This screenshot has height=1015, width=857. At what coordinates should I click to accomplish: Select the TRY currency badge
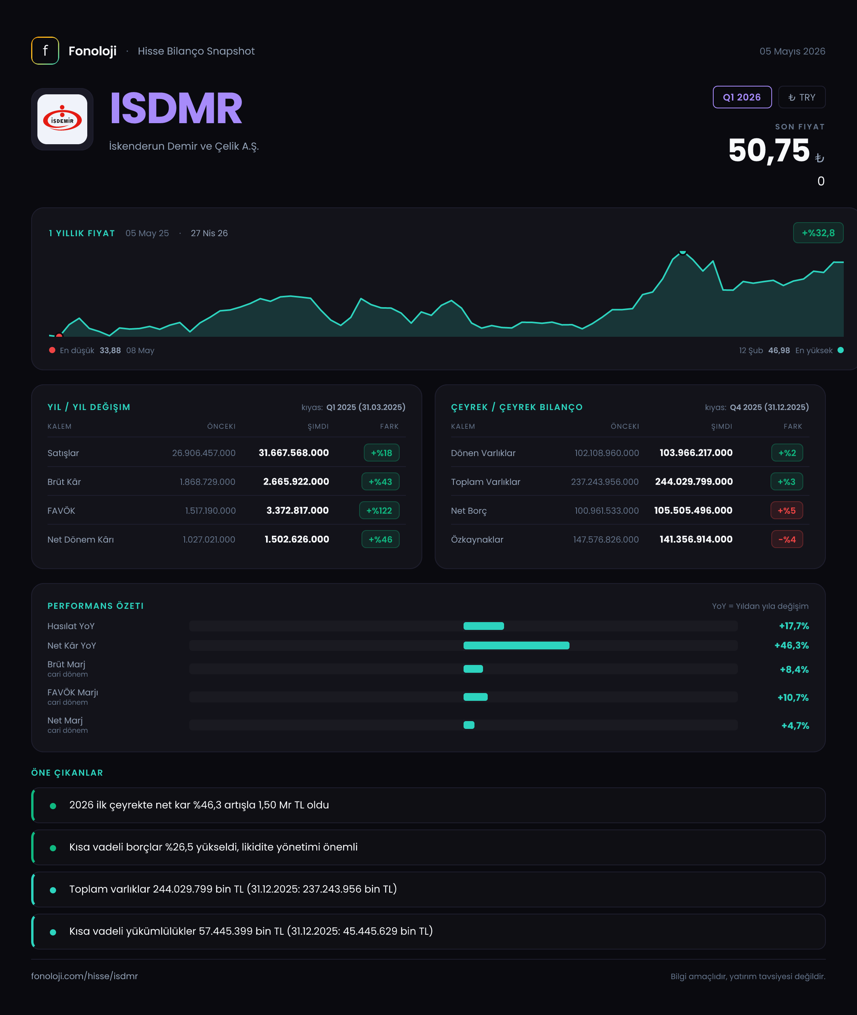802,97
